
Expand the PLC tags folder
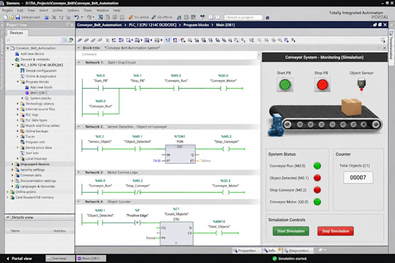pyautogui.click(x=17, y=115)
